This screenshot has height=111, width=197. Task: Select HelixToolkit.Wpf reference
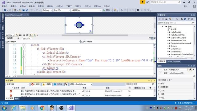[178, 35]
